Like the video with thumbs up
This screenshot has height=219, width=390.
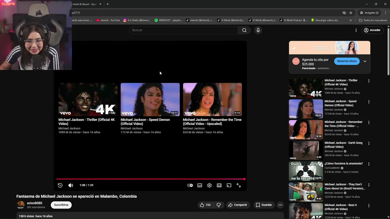pyautogui.click(x=205, y=205)
